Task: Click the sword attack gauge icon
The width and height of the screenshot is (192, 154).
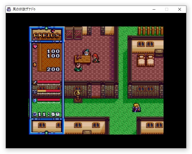Action: coord(35,83)
